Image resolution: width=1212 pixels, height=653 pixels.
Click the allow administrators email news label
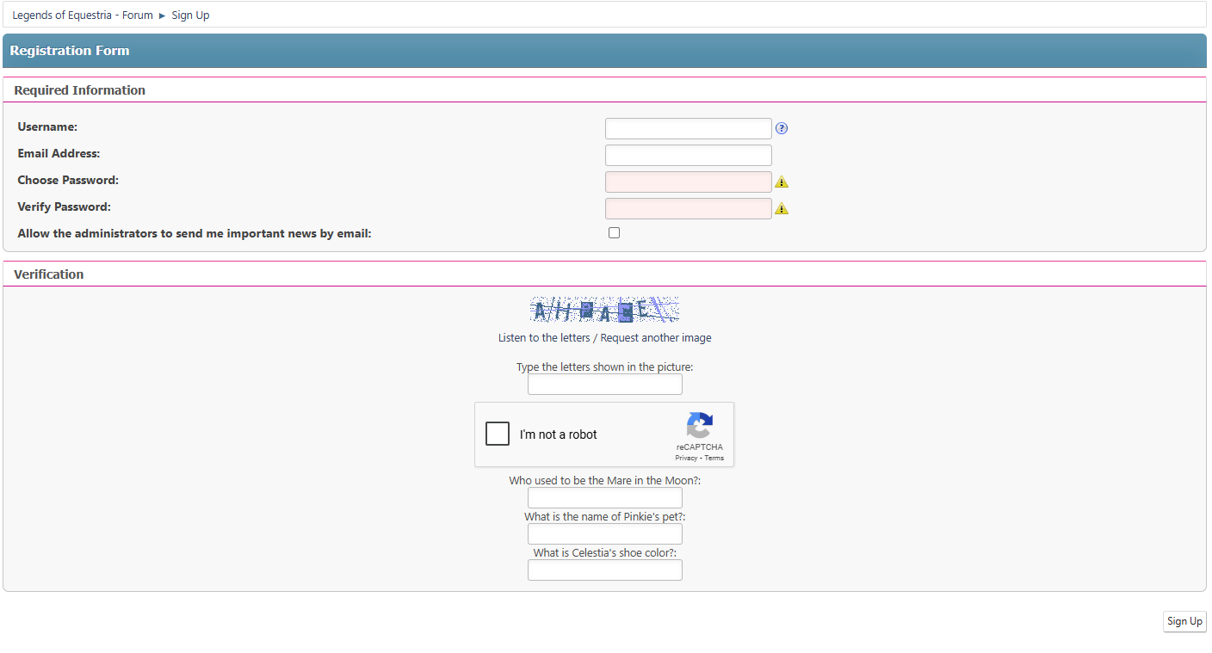195,233
